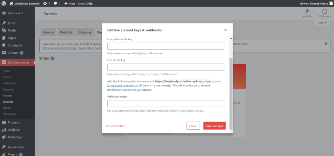The image size is (334, 156).
Task: Click the Test connection link
Action: pos(115,126)
